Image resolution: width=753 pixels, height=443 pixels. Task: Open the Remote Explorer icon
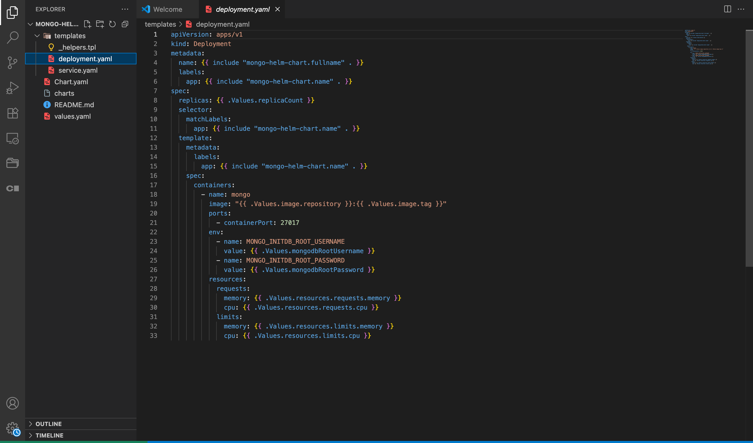[13, 138]
